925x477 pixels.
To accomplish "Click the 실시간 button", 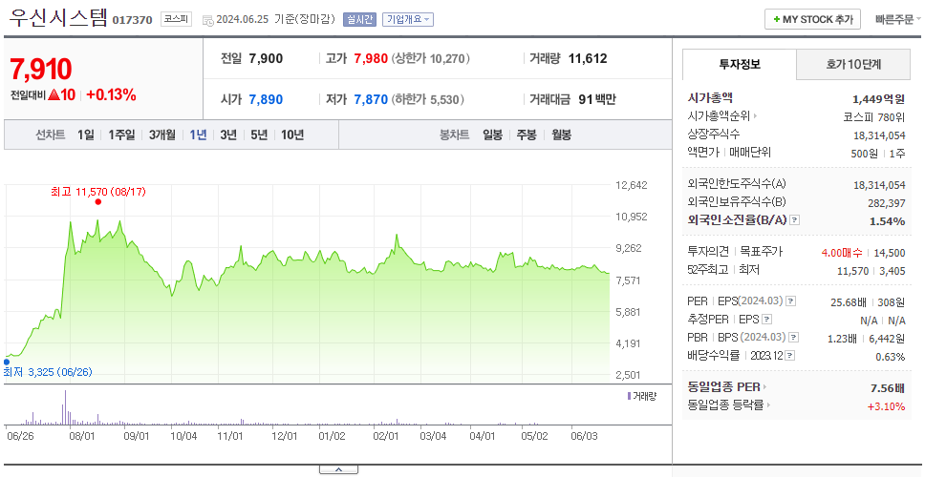I will click(x=359, y=19).
